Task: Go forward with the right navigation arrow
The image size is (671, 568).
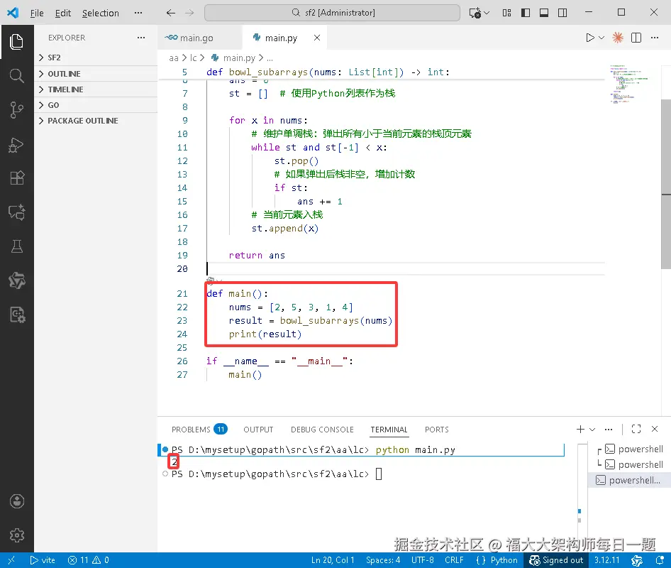Action: pyautogui.click(x=189, y=13)
